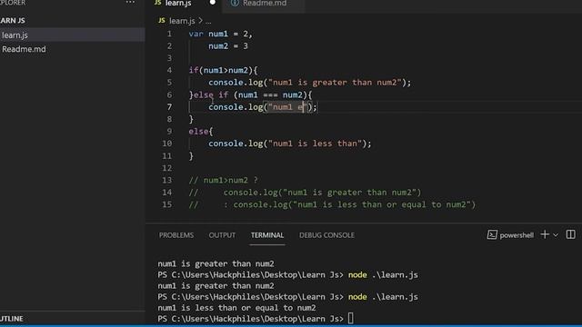Open the Explorer panel more actions ellipsis
582x327 pixels.
(x=130, y=2)
